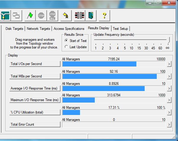Click the Start New Disk Worker icon
The height and width of the screenshot is (141, 178).
coord(5,16)
